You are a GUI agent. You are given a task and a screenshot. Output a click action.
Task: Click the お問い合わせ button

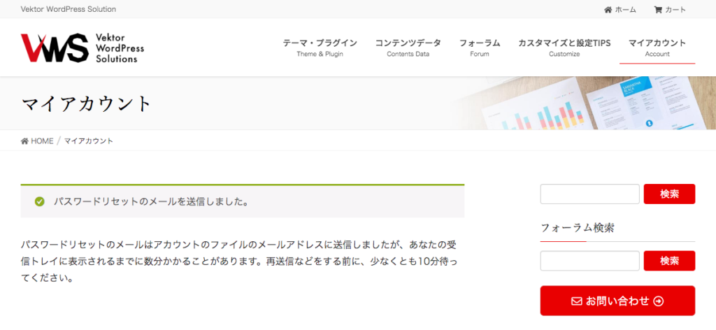pyautogui.click(x=617, y=301)
